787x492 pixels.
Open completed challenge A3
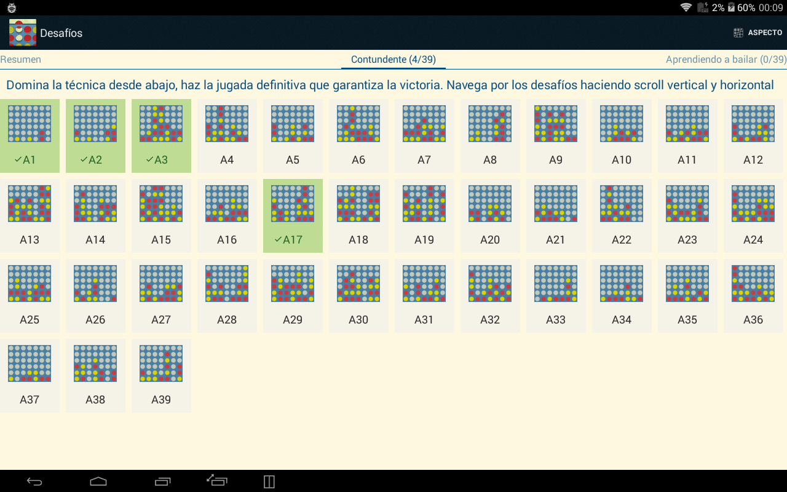pyautogui.click(x=161, y=136)
